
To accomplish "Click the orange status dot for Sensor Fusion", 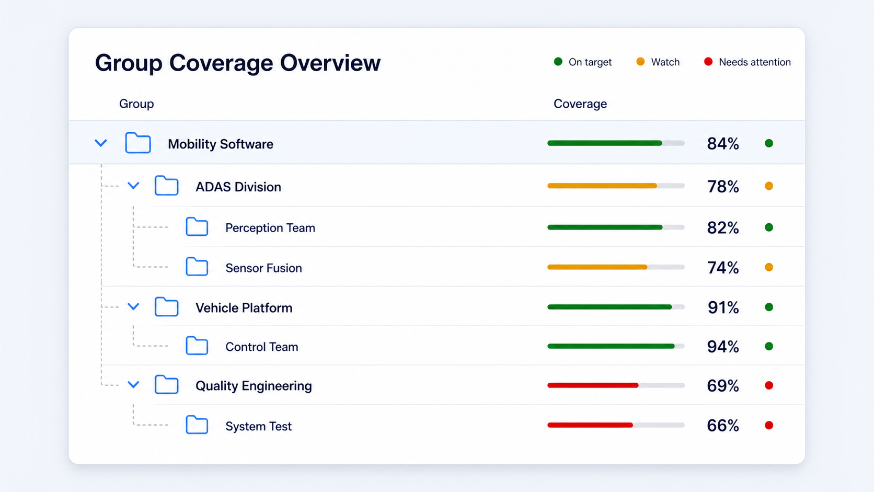I will (x=769, y=267).
